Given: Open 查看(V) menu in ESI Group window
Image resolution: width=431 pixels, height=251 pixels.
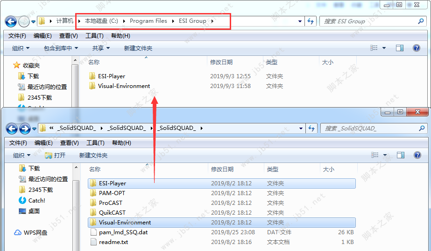Looking at the screenshot, I should (69, 36).
